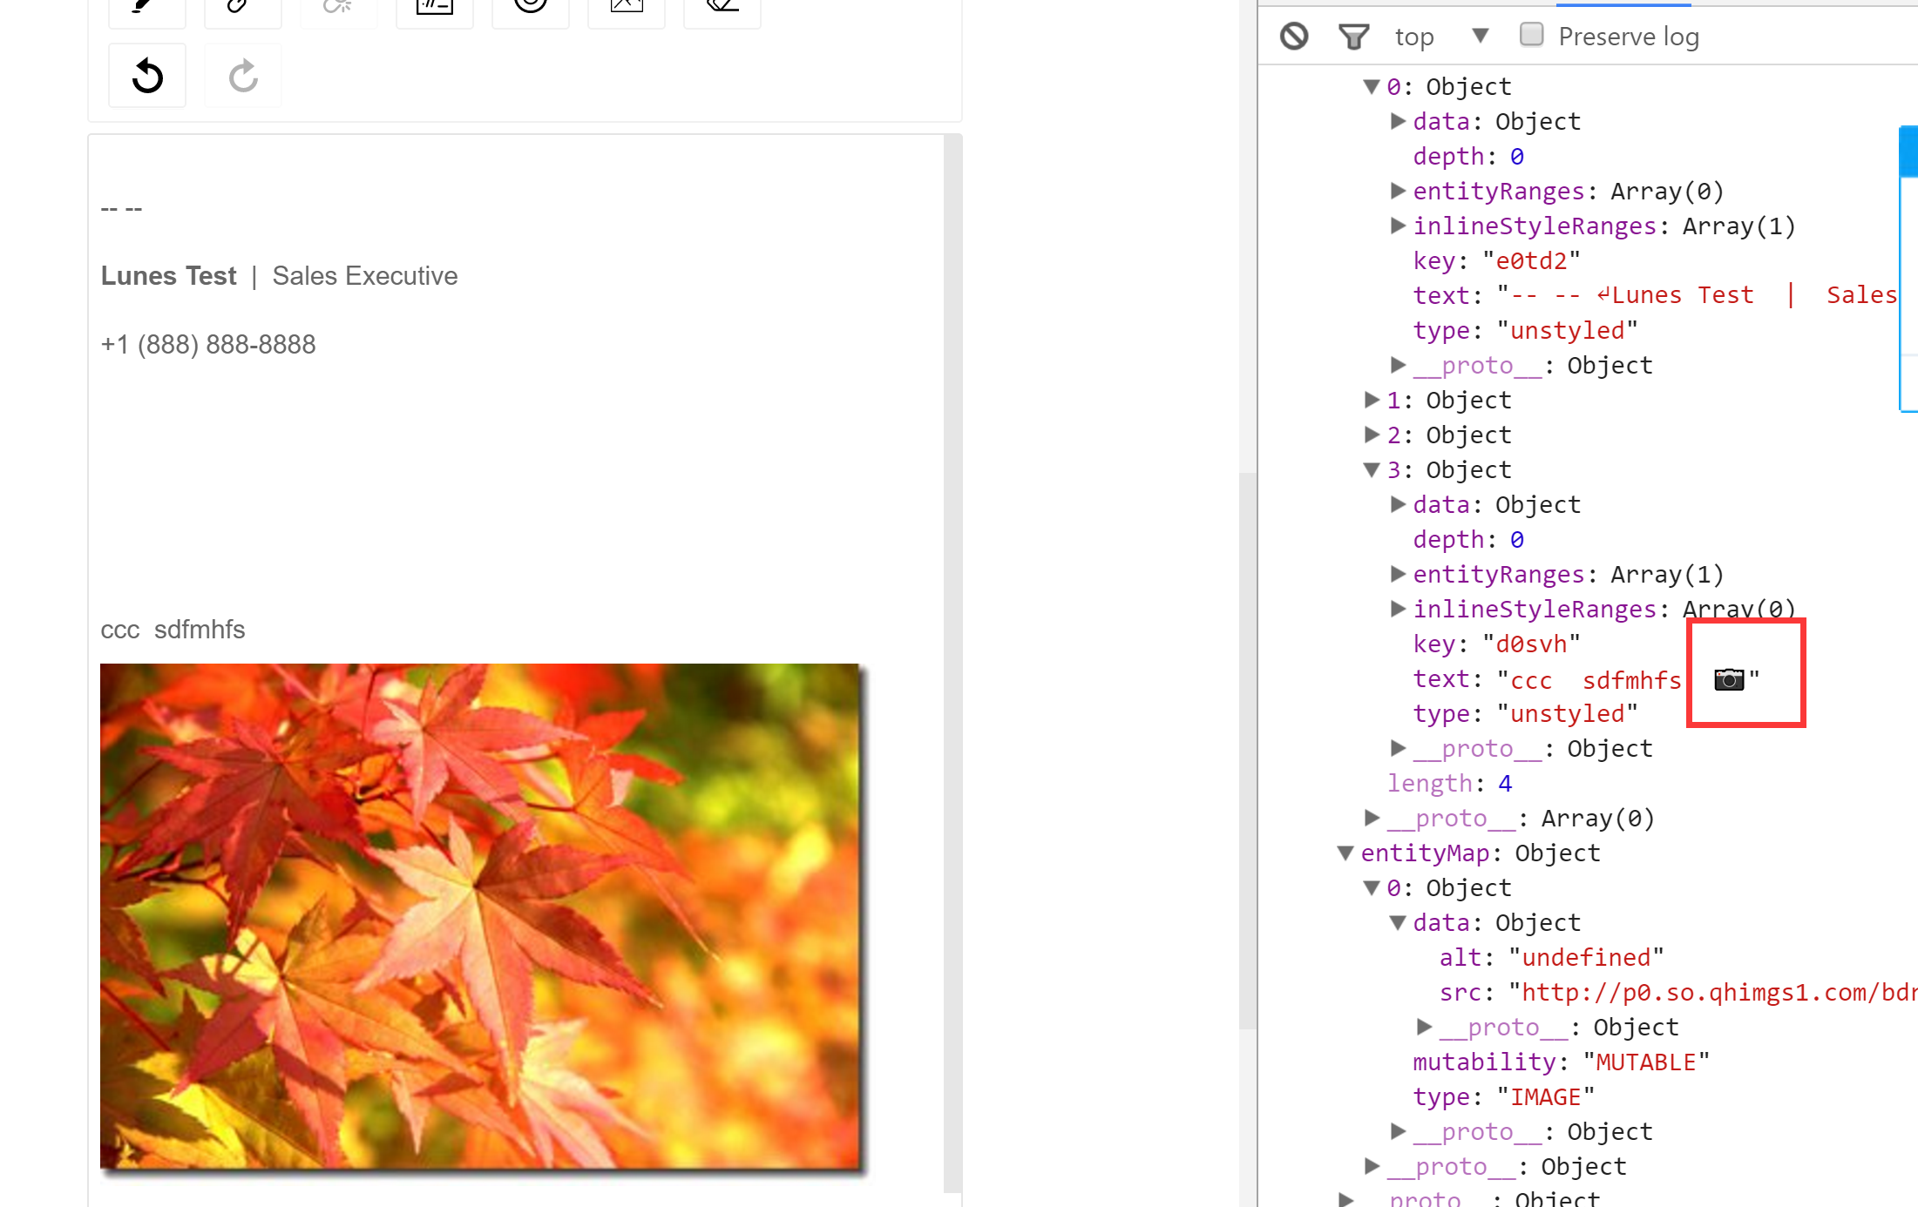Expand the 2: Object entry
This screenshot has height=1207, width=1918.
tap(1372, 435)
